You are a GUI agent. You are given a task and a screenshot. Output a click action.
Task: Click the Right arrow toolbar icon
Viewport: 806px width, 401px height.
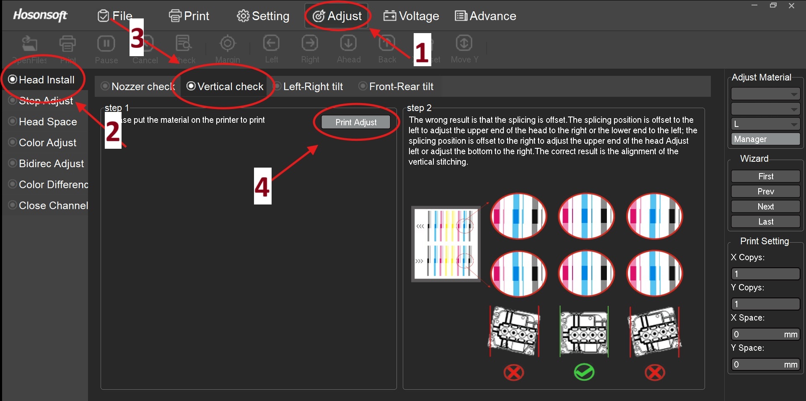coord(310,44)
